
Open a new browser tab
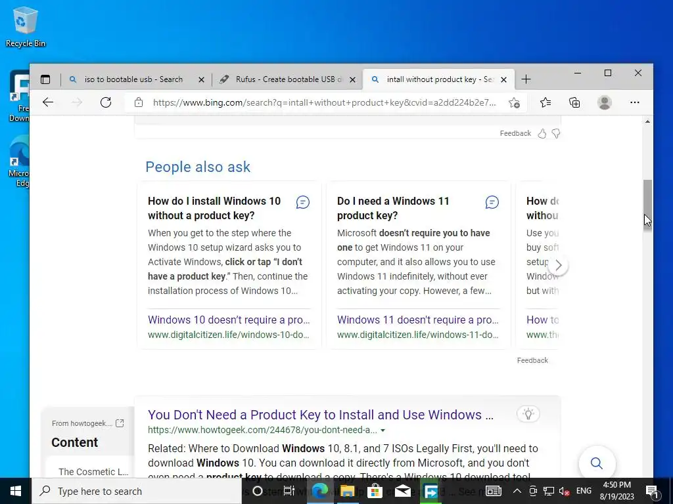526,79
